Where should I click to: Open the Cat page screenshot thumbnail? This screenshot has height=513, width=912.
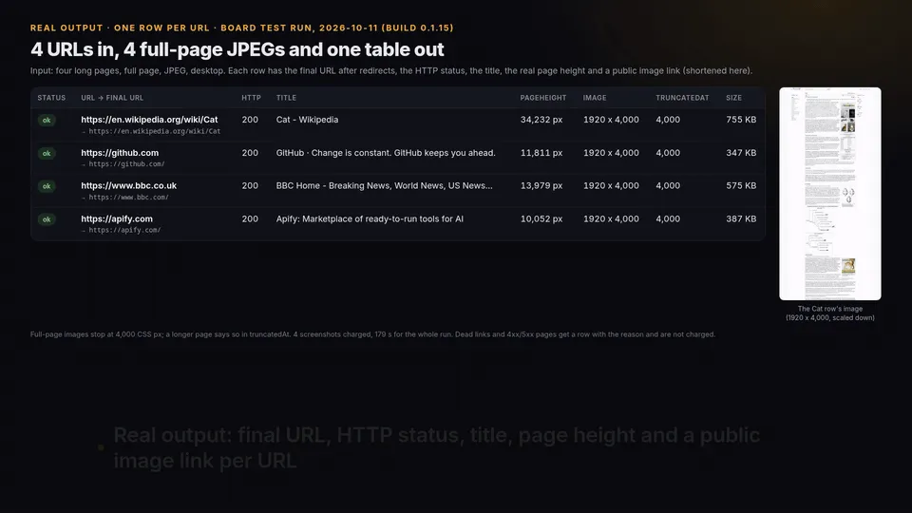[x=830, y=194]
